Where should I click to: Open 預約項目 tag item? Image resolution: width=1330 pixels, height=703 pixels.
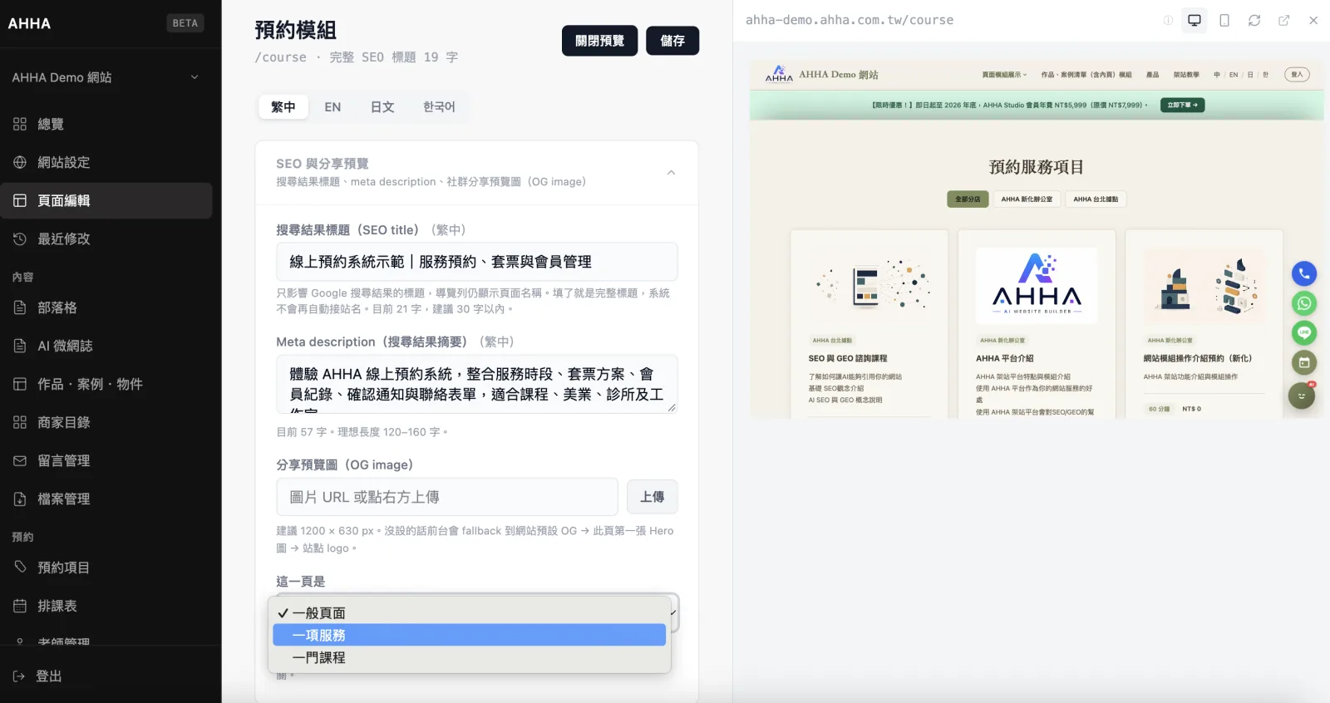(106, 568)
